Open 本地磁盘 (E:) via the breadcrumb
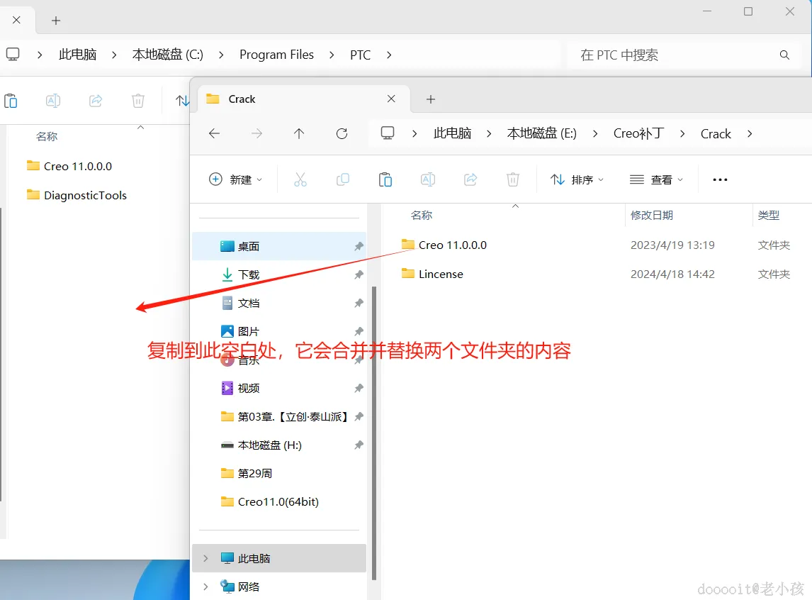Viewport: 812px width, 600px height. tap(541, 133)
